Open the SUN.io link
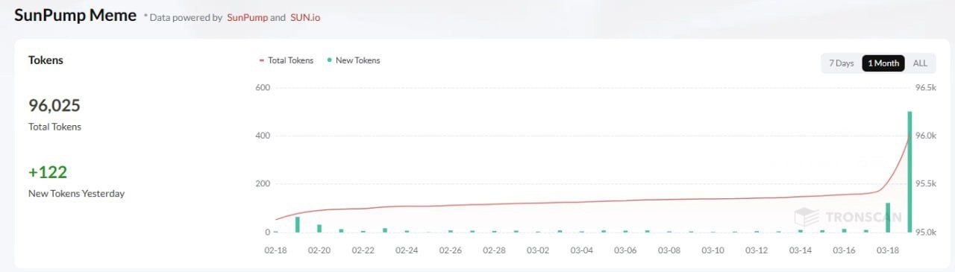Image resolution: width=955 pixels, height=272 pixels. [x=305, y=17]
